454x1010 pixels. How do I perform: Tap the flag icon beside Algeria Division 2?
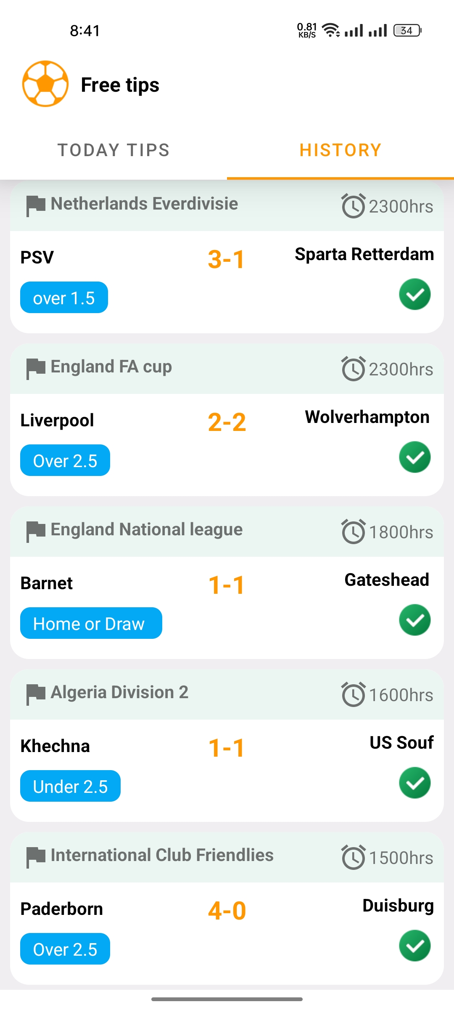36,694
